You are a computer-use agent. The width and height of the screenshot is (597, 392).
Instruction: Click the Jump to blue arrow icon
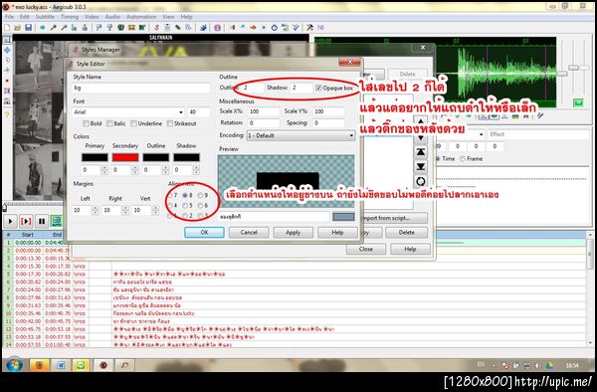point(42,28)
